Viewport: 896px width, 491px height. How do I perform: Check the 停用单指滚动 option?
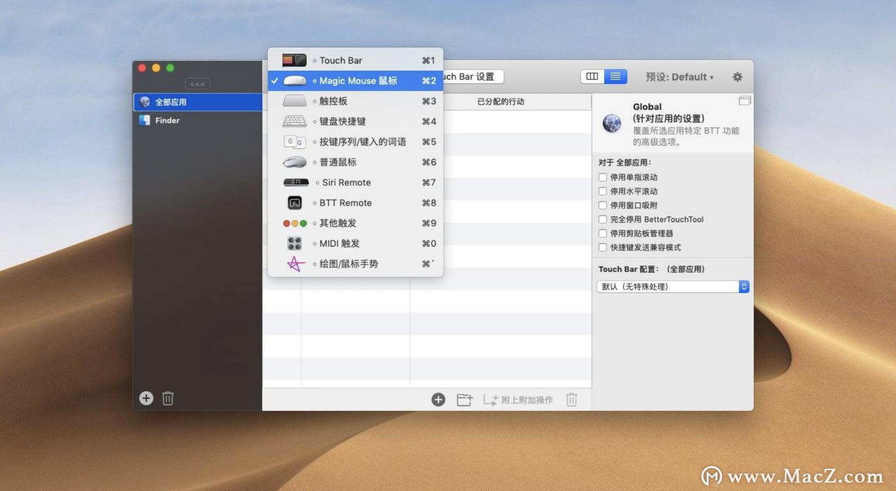tap(602, 177)
